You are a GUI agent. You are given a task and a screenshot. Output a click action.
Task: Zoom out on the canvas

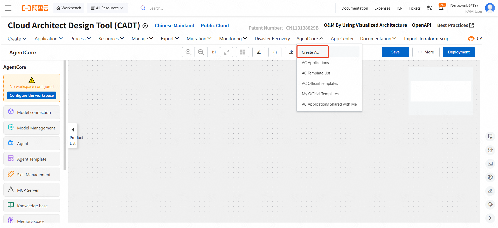pos(201,52)
